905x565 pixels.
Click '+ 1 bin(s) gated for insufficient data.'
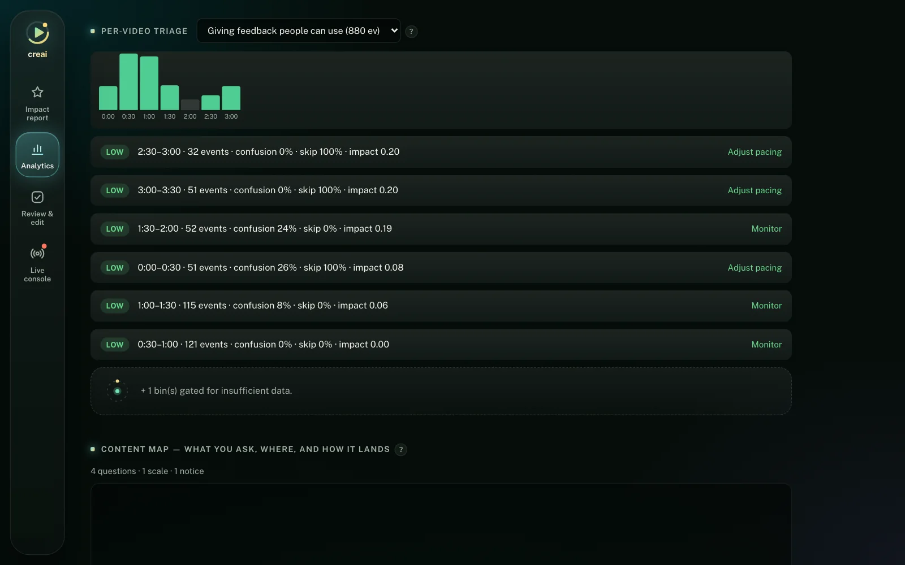click(216, 391)
